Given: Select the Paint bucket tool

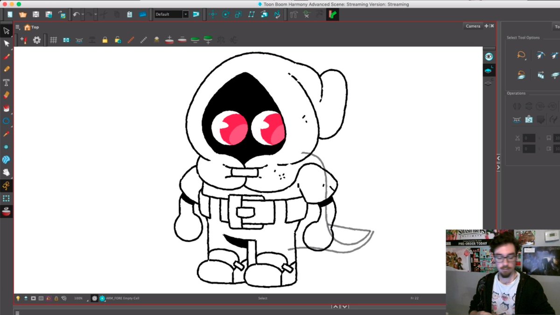Looking at the screenshot, I should pyautogui.click(x=7, y=108).
